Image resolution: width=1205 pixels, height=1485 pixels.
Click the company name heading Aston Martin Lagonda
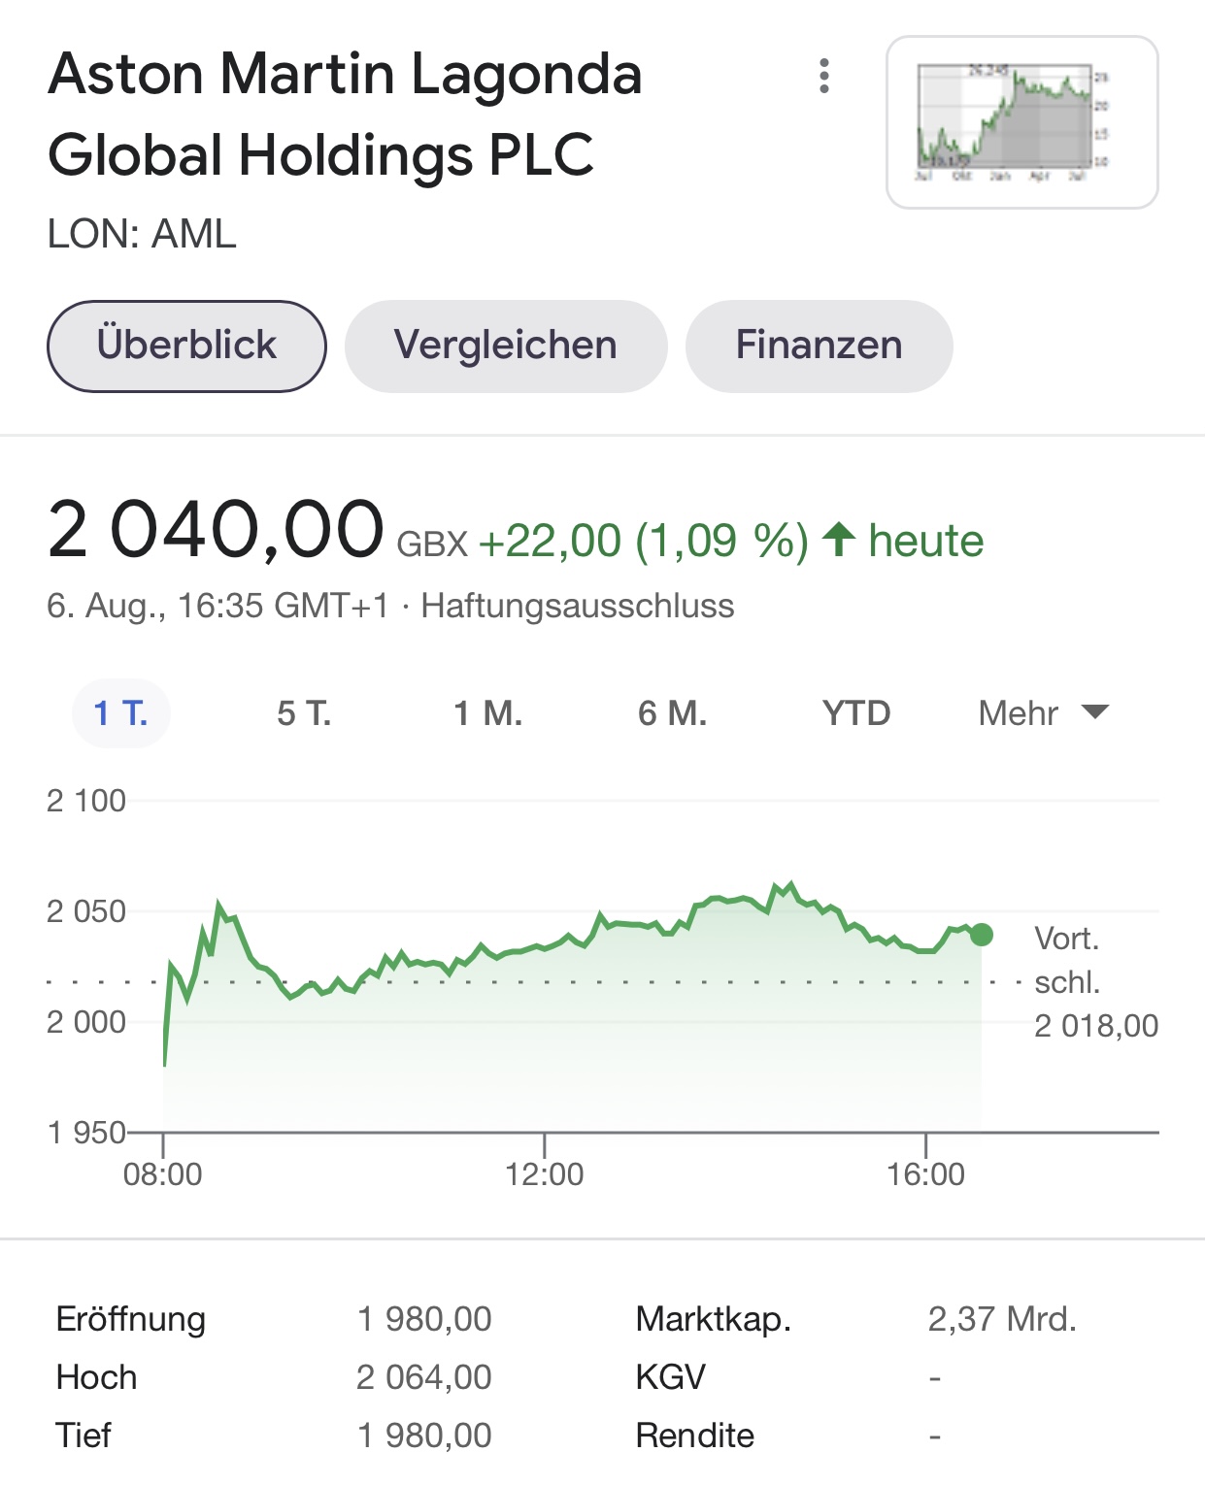(x=345, y=75)
